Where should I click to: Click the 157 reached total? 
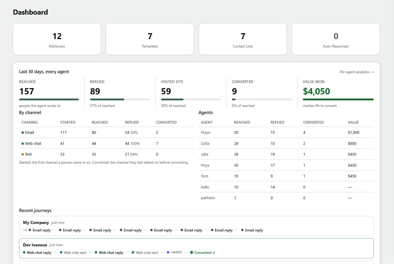pos(27,91)
